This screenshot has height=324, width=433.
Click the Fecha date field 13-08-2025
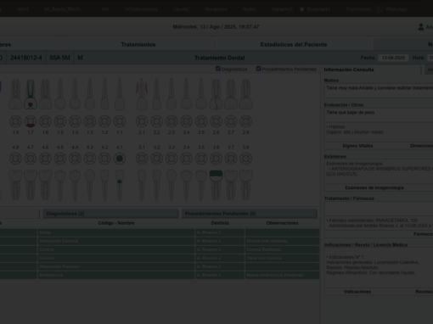tap(393, 58)
